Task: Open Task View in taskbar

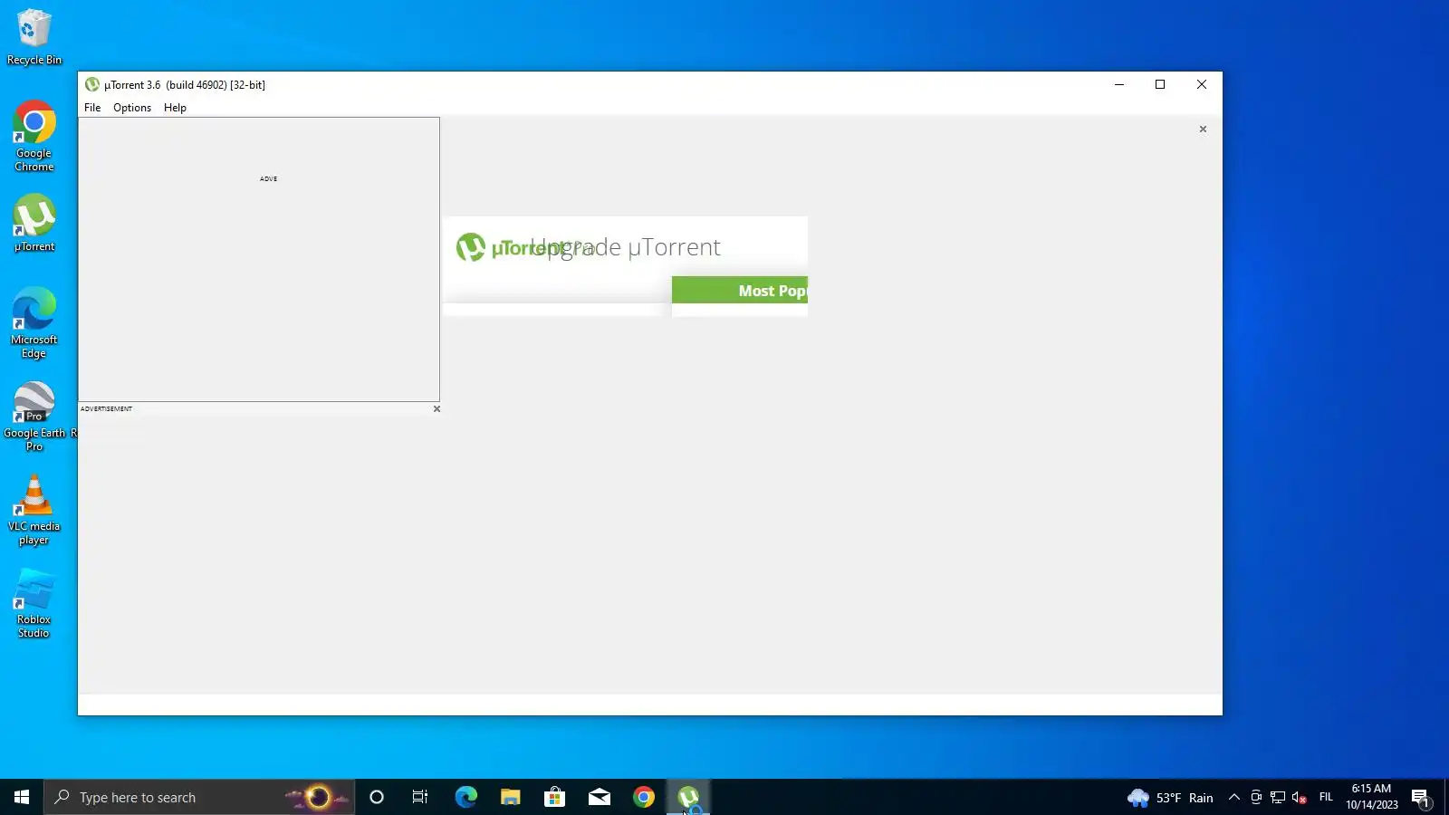Action: [x=420, y=797]
